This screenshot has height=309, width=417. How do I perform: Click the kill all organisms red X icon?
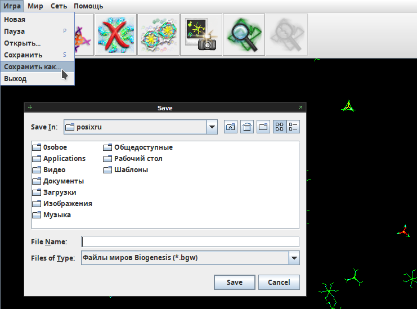[116, 35]
